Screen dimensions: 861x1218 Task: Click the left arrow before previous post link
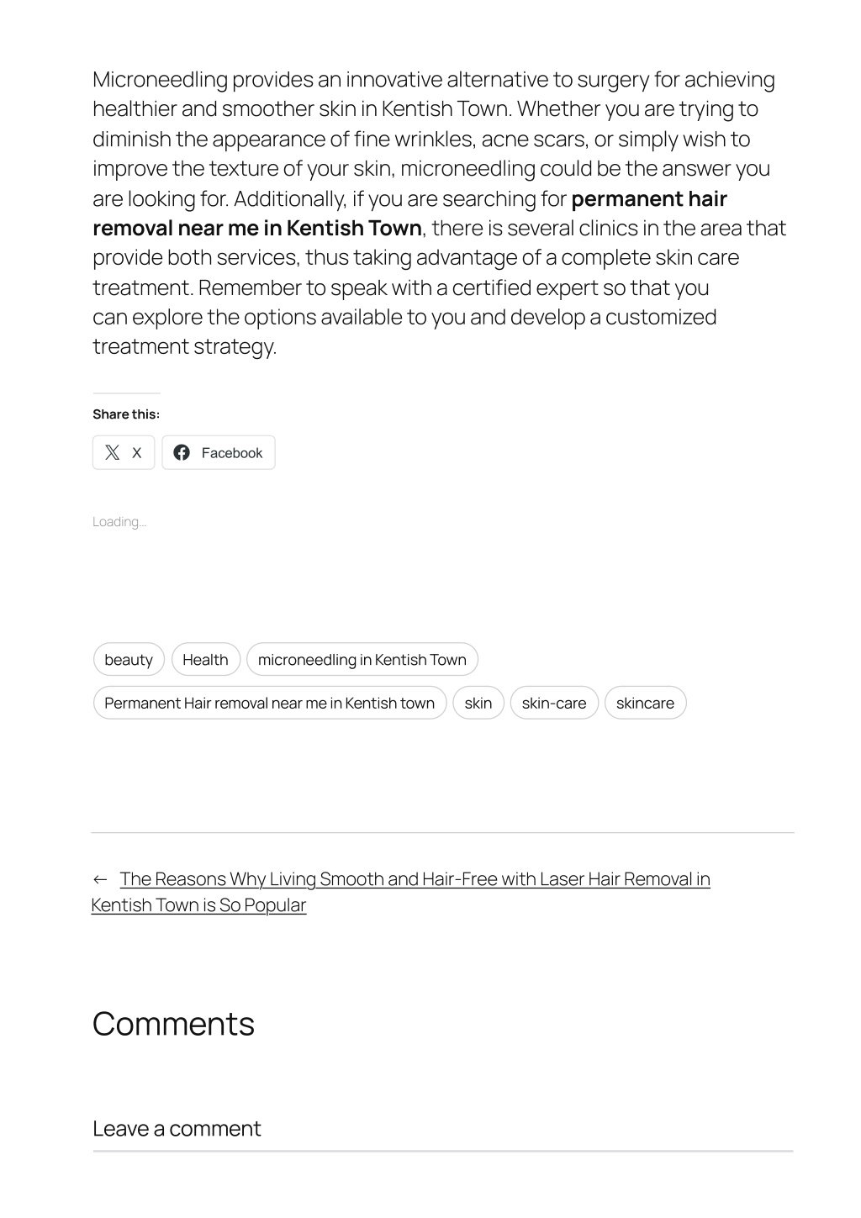[100, 880]
